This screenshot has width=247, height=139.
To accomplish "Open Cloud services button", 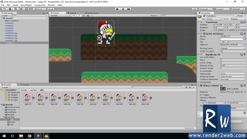I will coord(195,9).
